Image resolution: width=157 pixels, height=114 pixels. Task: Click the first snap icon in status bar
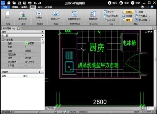(x=56, y=112)
